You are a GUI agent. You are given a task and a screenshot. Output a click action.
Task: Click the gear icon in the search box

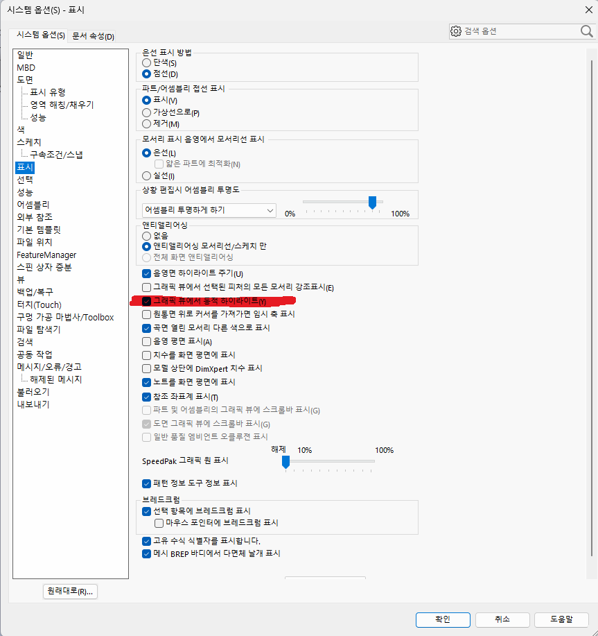pos(455,31)
